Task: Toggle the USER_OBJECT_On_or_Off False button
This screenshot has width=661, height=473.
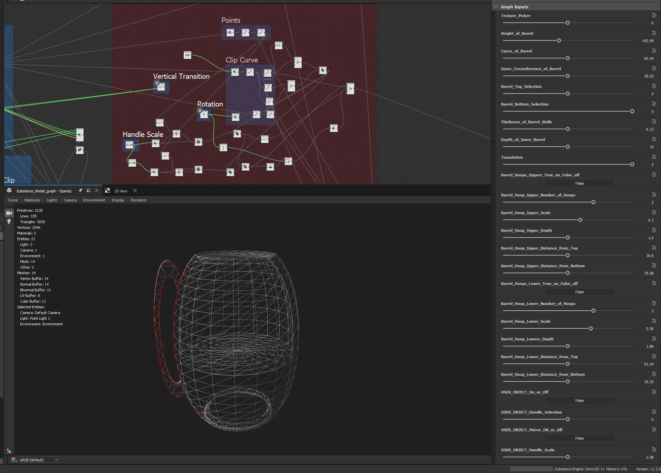Action: point(579,401)
